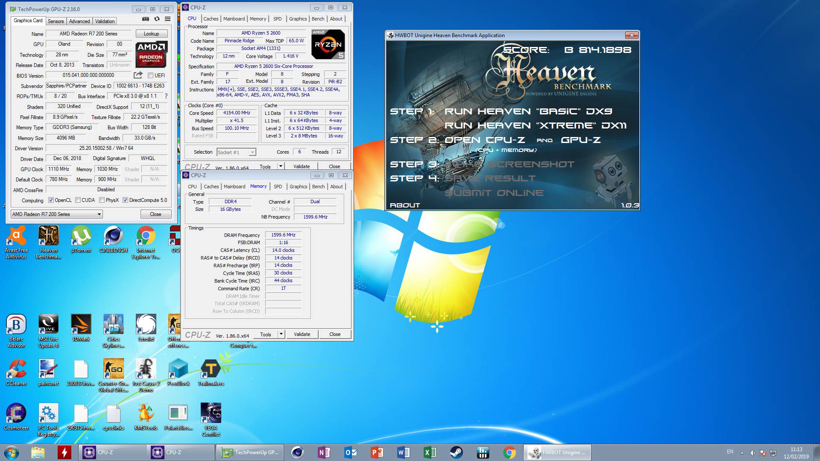This screenshot has width=820, height=461.
Task: Open 3DMark desktop icon
Action: pyautogui.click(x=81, y=328)
